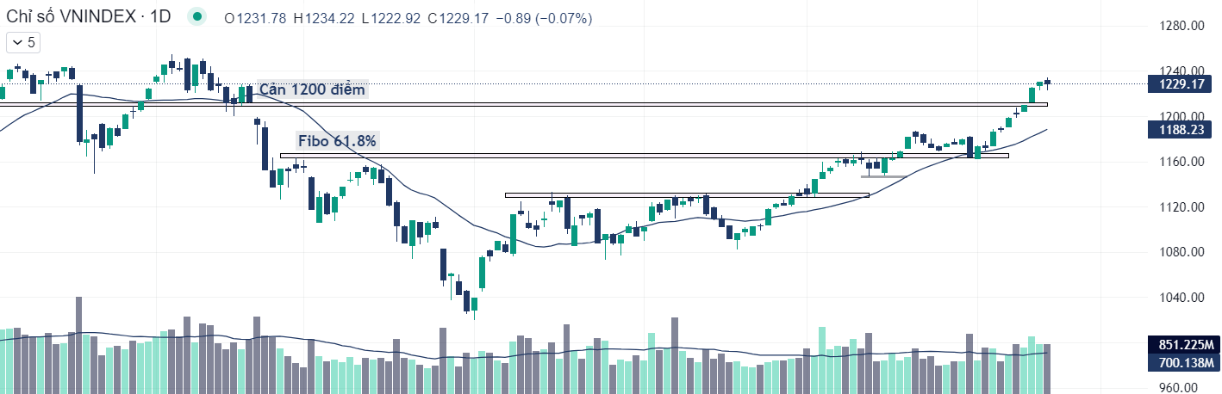Select the lowest rectangle drawing near 1130
The width and height of the screenshot is (1222, 394).
point(687,195)
